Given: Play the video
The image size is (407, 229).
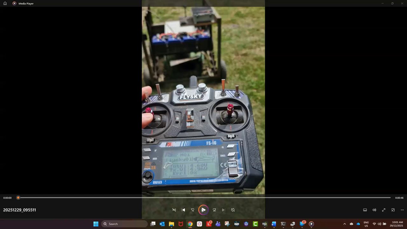Looking at the screenshot, I should (x=203, y=210).
